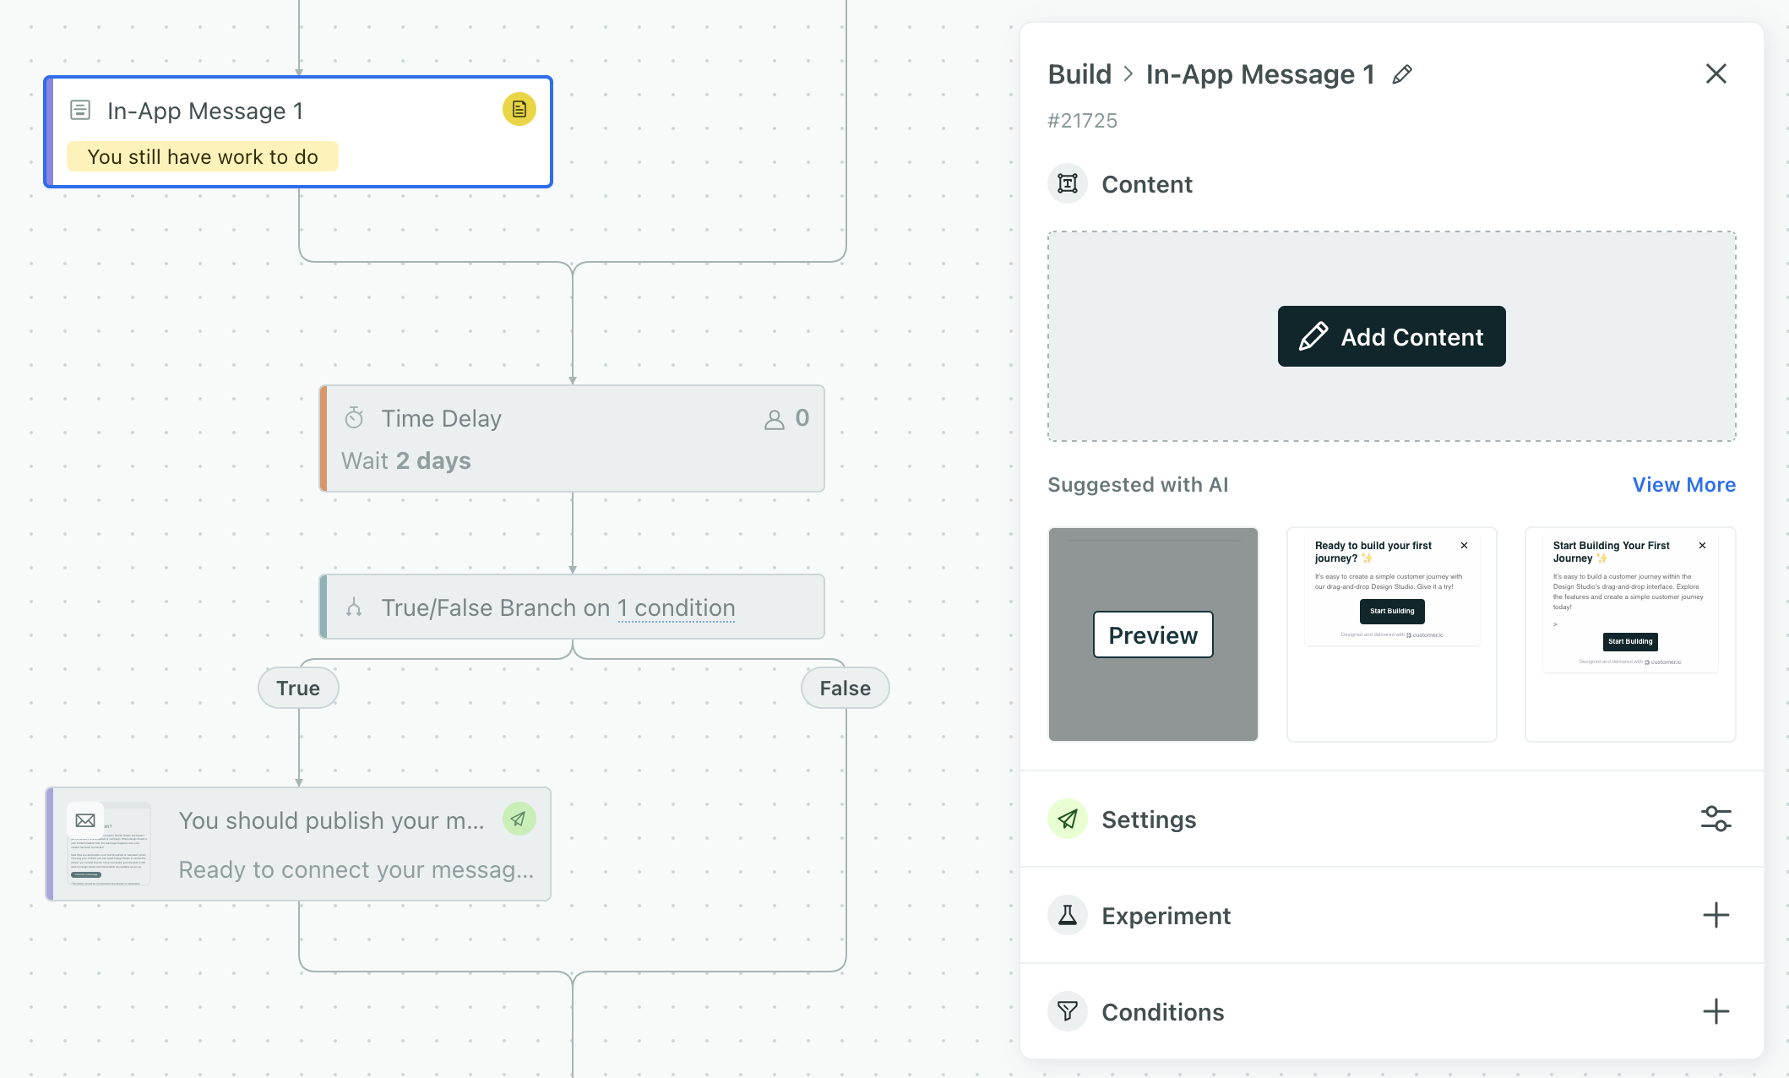Click the Time Delay stopwatch icon
1789x1078 pixels.
(354, 418)
